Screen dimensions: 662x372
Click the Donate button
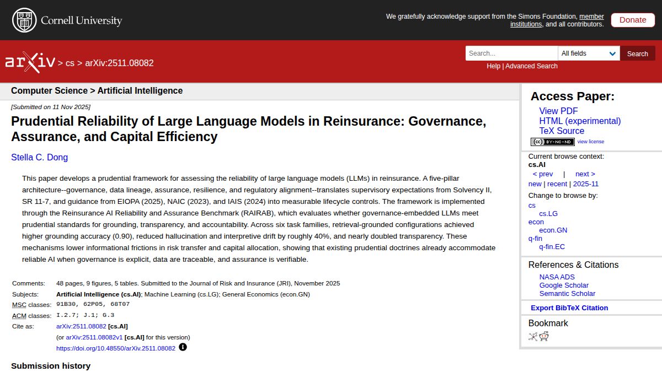(x=632, y=19)
